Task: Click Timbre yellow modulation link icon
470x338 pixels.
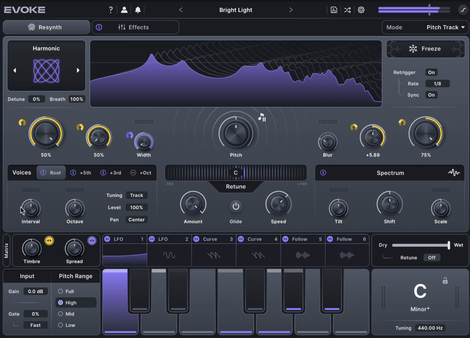Action: [x=49, y=241]
